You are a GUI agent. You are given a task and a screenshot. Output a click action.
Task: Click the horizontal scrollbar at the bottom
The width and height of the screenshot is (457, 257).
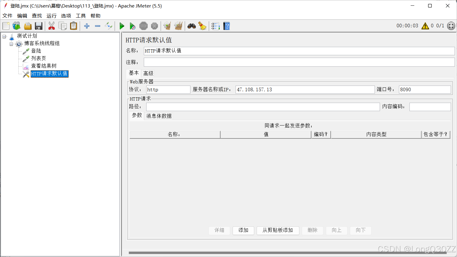tap(288, 253)
